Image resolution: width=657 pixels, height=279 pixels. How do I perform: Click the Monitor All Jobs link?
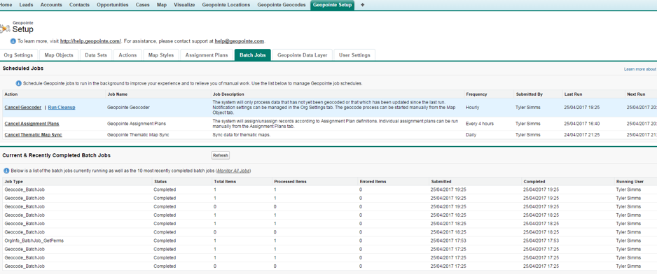tap(233, 171)
